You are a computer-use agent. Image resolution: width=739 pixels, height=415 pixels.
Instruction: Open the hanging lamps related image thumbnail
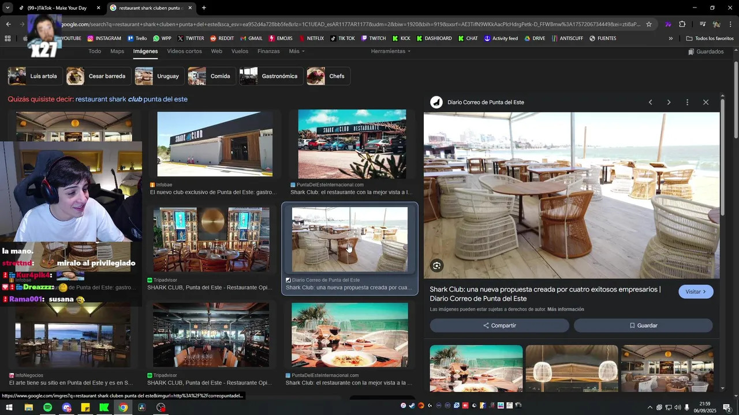pyautogui.click(x=572, y=368)
